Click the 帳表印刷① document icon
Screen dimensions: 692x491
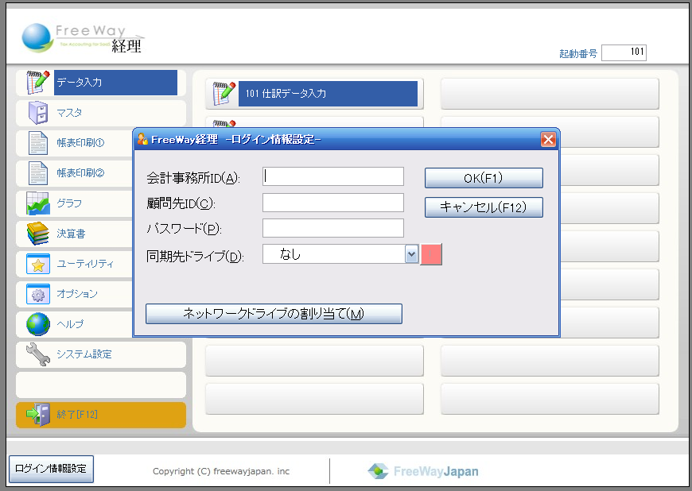click(x=37, y=143)
